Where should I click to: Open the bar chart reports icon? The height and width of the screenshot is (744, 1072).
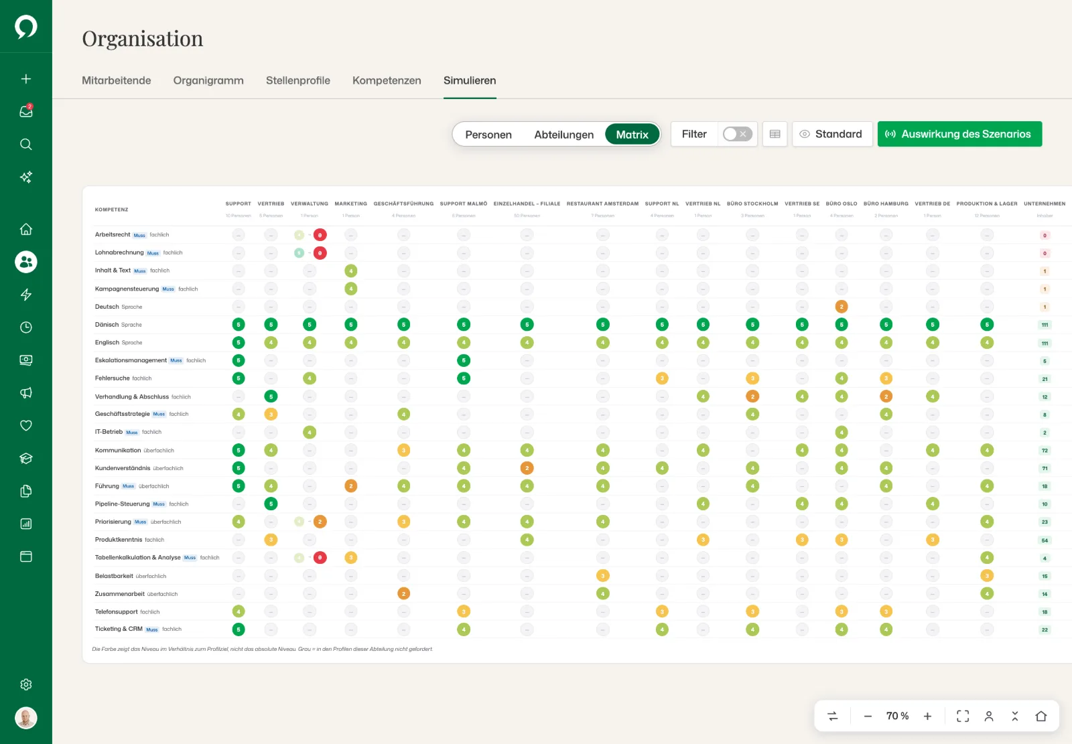pos(26,524)
